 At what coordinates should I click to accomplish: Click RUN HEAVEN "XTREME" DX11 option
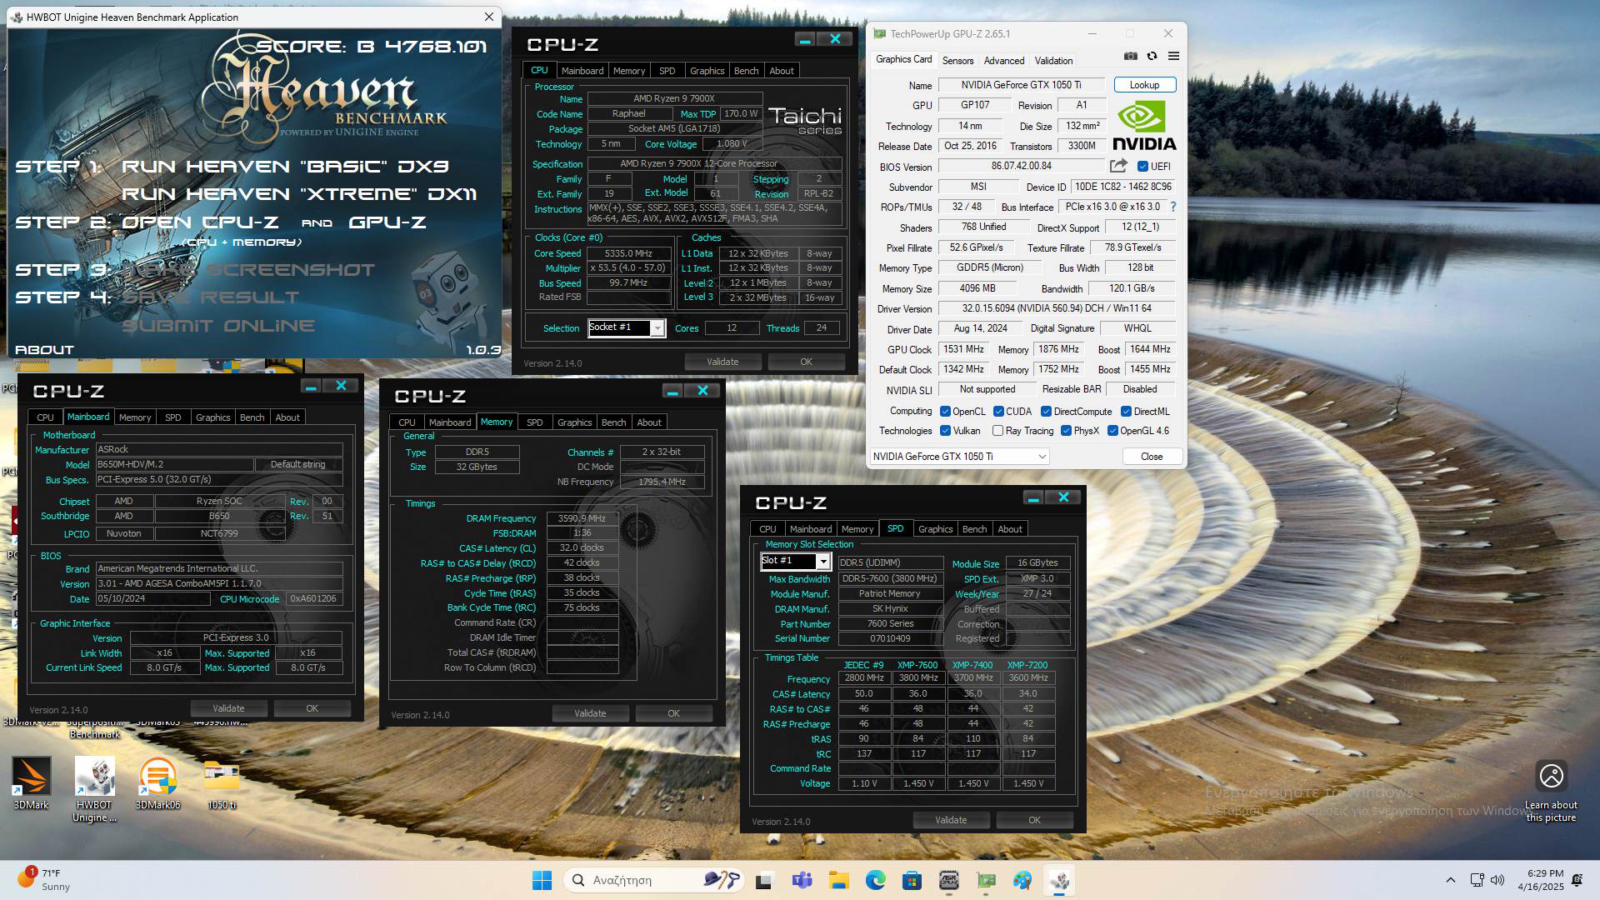coord(299,194)
